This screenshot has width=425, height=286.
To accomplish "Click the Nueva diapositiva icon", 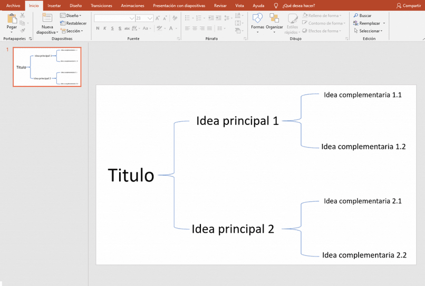I will [x=47, y=18].
